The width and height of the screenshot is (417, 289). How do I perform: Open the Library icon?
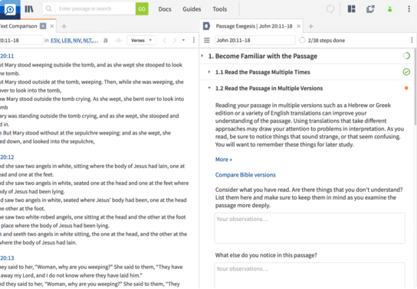[29, 9]
